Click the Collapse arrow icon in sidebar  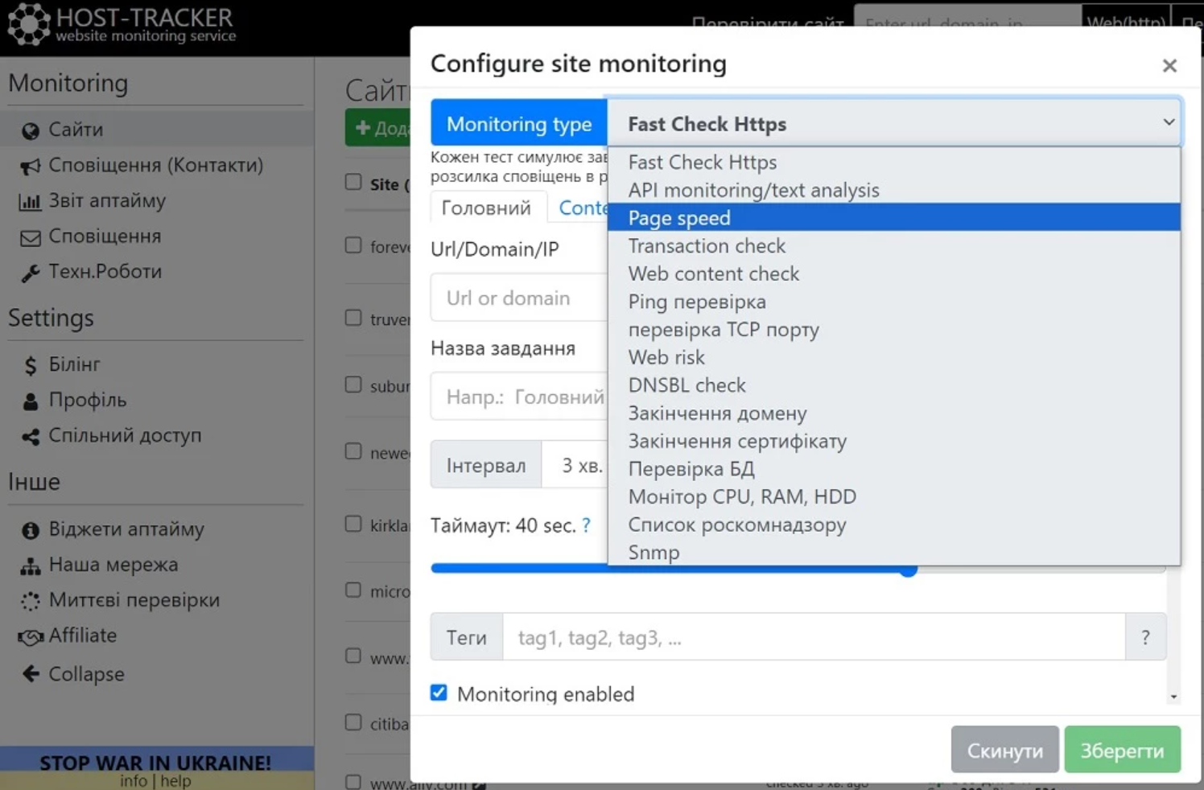coord(31,674)
